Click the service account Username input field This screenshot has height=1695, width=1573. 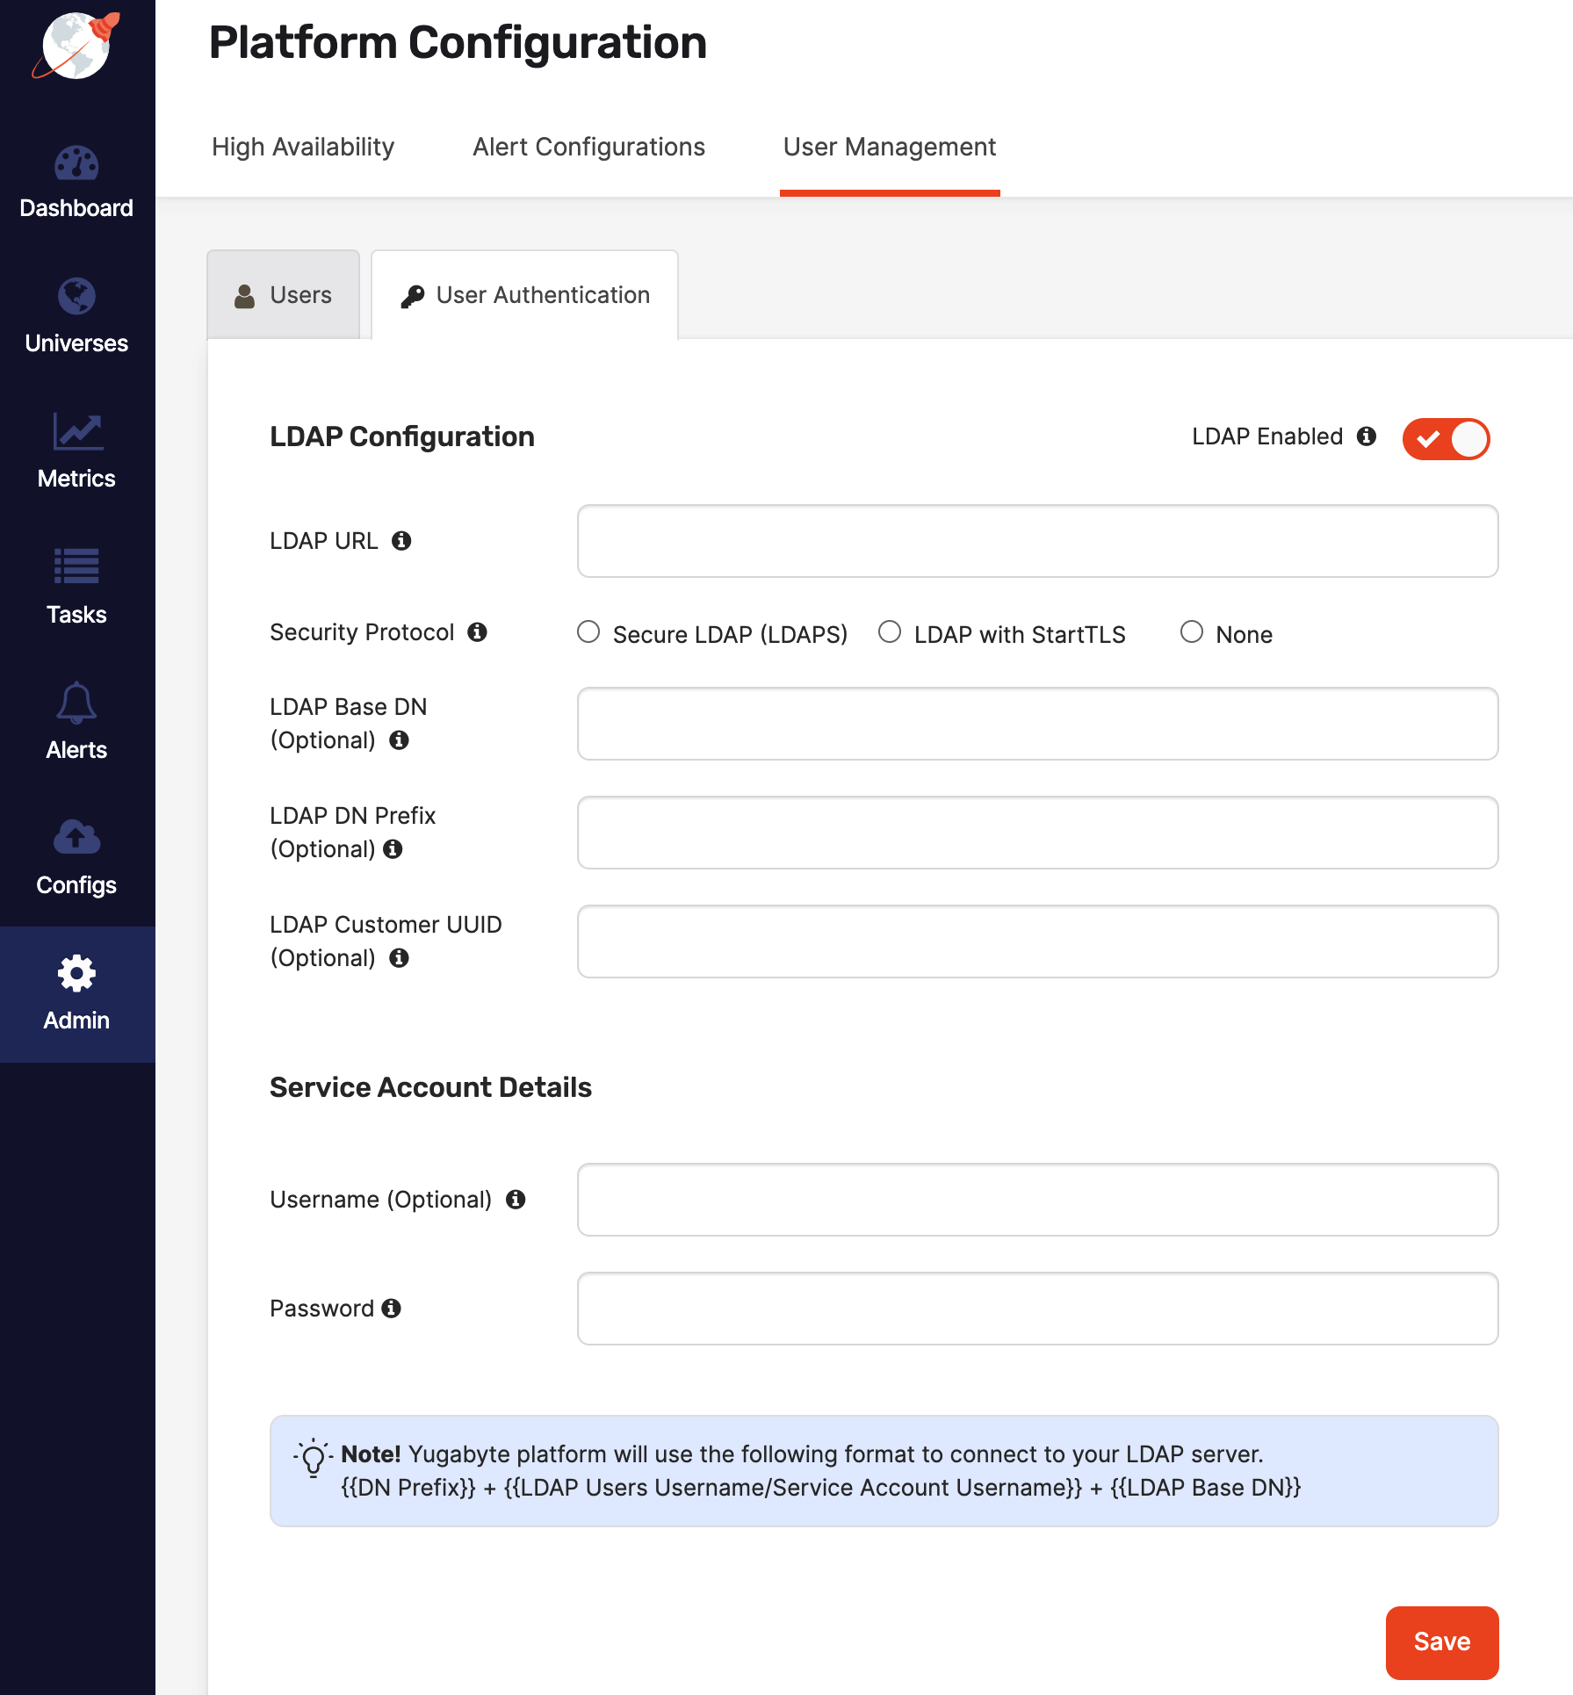point(1037,1200)
